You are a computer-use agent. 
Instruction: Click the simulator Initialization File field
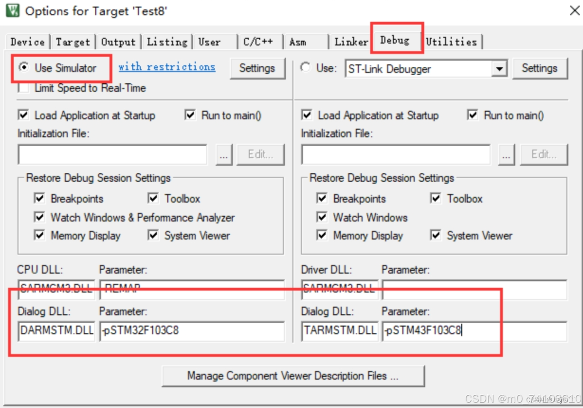[112, 154]
